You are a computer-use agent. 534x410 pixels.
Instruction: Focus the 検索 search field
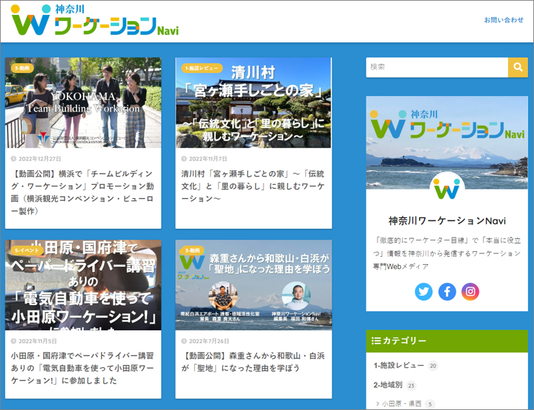(x=437, y=67)
